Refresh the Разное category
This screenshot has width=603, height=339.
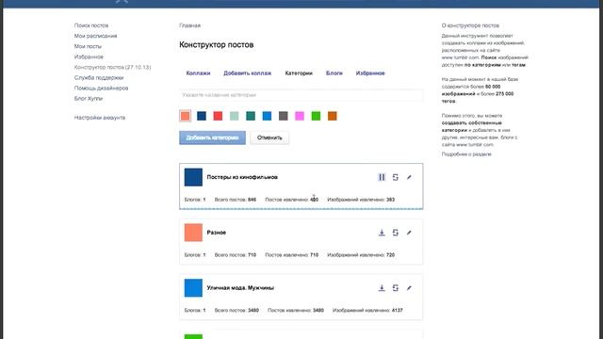[396, 233]
